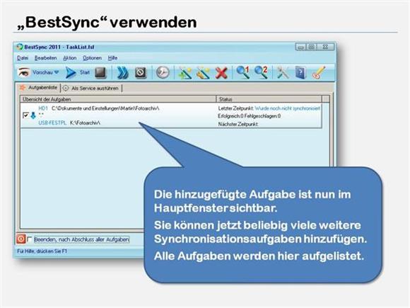This screenshot has height=308, width=410.
Task: Switch to 'Als Service ausführen' tab
Action: click(x=91, y=89)
